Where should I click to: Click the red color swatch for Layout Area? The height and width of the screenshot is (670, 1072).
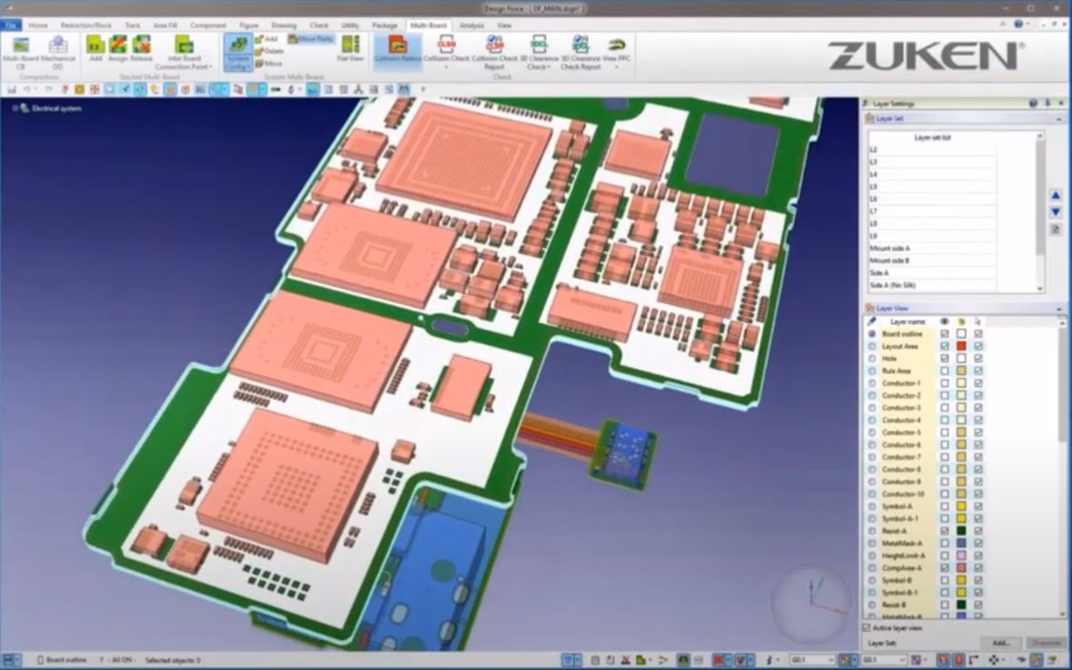click(961, 347)
